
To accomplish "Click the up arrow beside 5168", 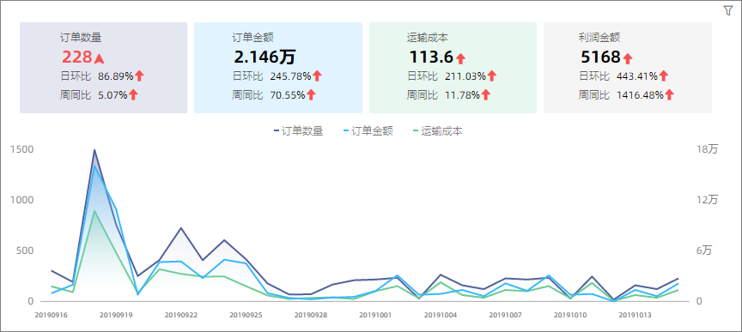I will (x=628, y=58).
